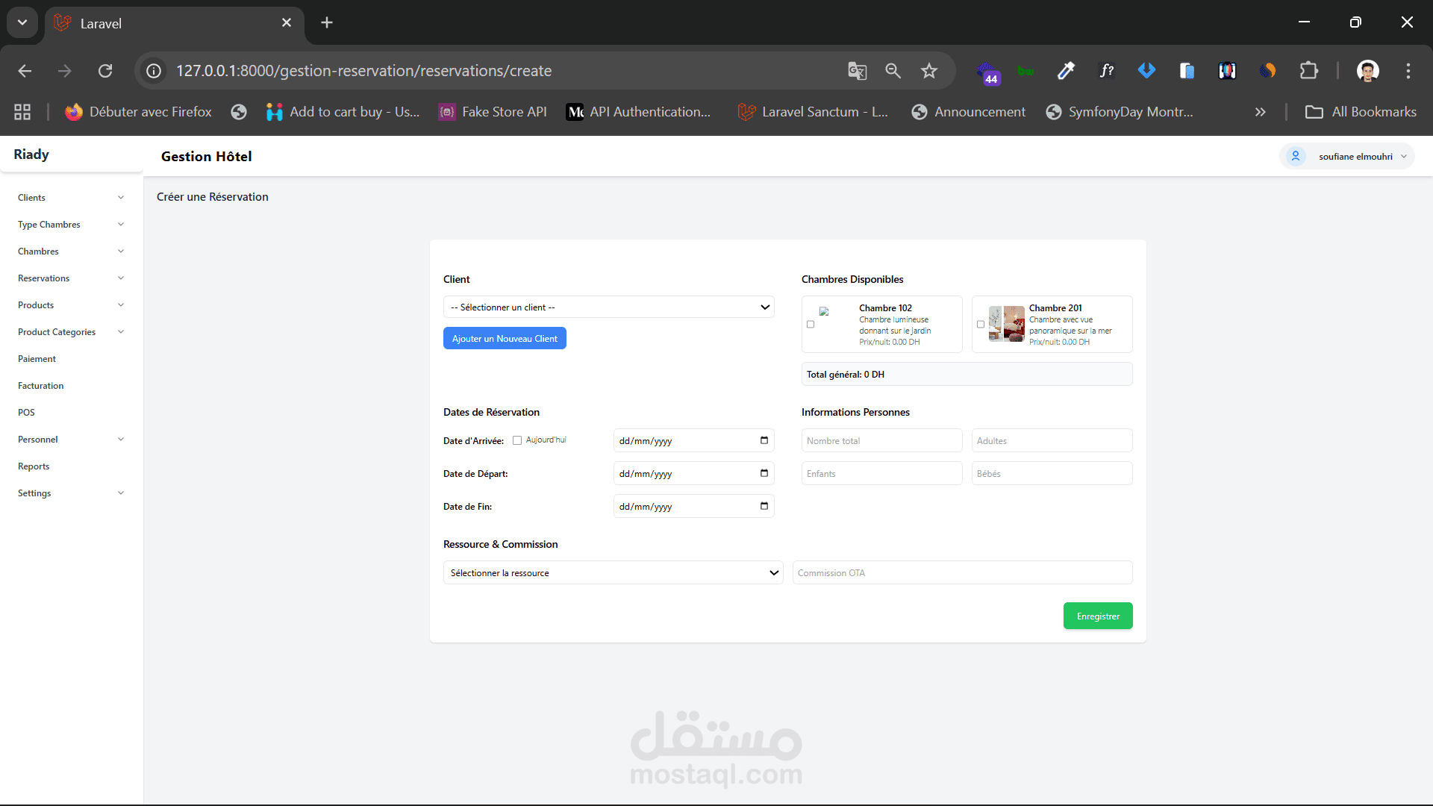
Task: Open the browser extensions puzzle icon
Action: [x=1308, y=71]
